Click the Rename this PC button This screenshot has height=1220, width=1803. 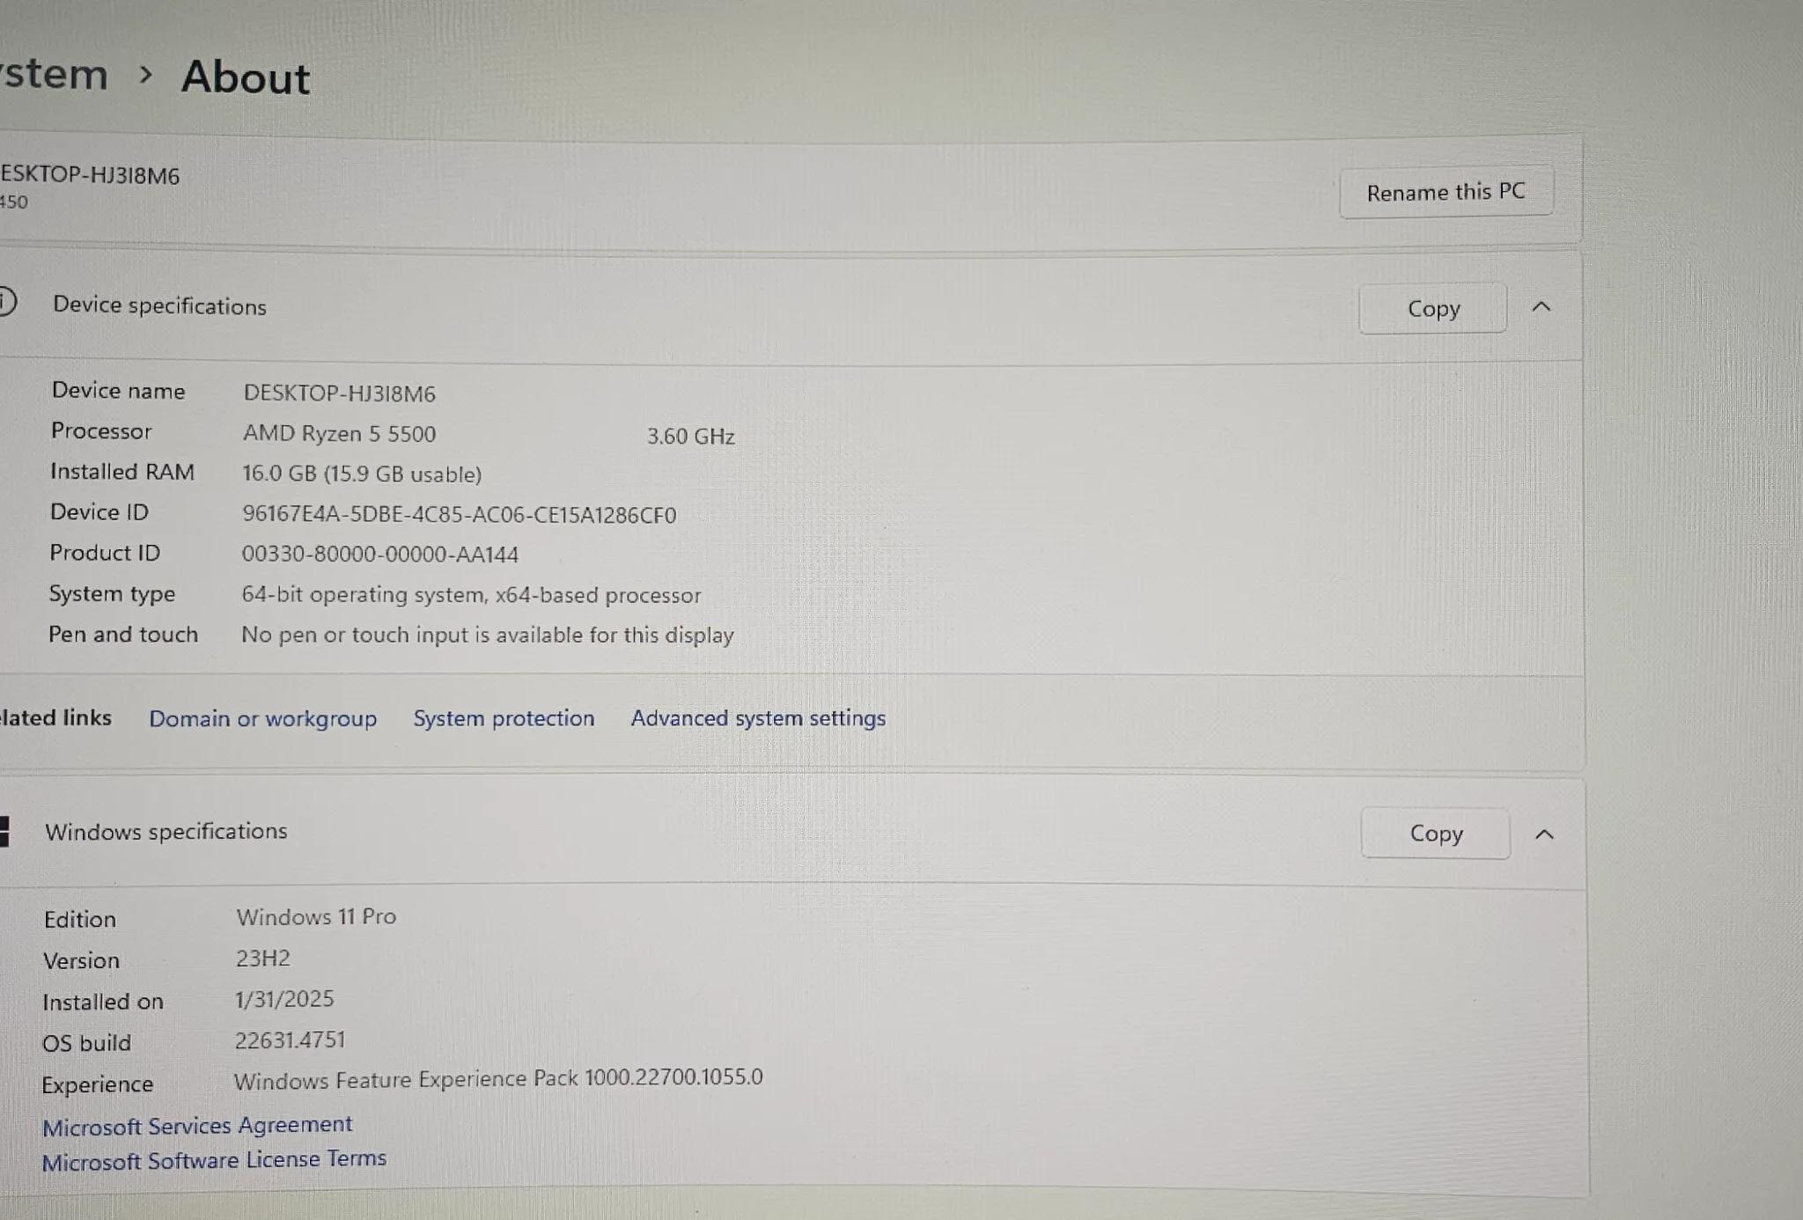(x=1446, y=191)
